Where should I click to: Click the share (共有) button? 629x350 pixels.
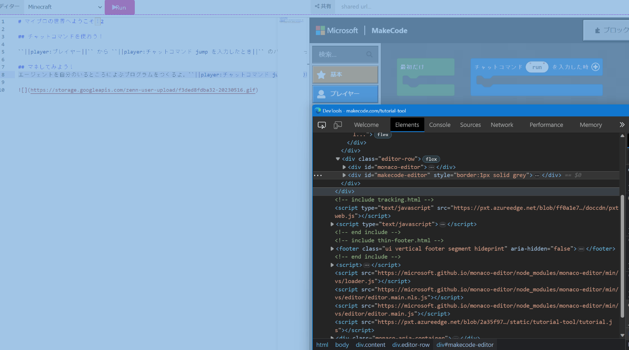pyautogui.click(x=323, y=6)
